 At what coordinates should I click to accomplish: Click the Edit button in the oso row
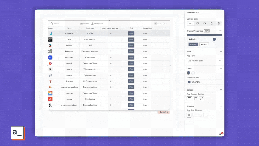click(x=131, y=40)
